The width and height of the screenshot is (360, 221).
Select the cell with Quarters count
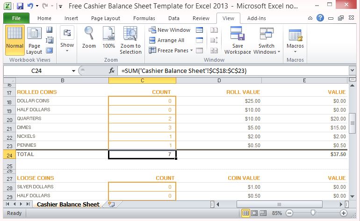142,119
